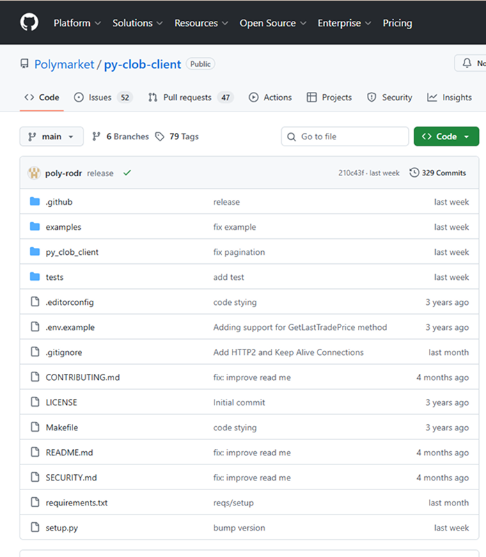The image size is (486, 557).
Task: Open the Projects tab
Action: pyautogui.click(x=329, y=97)
